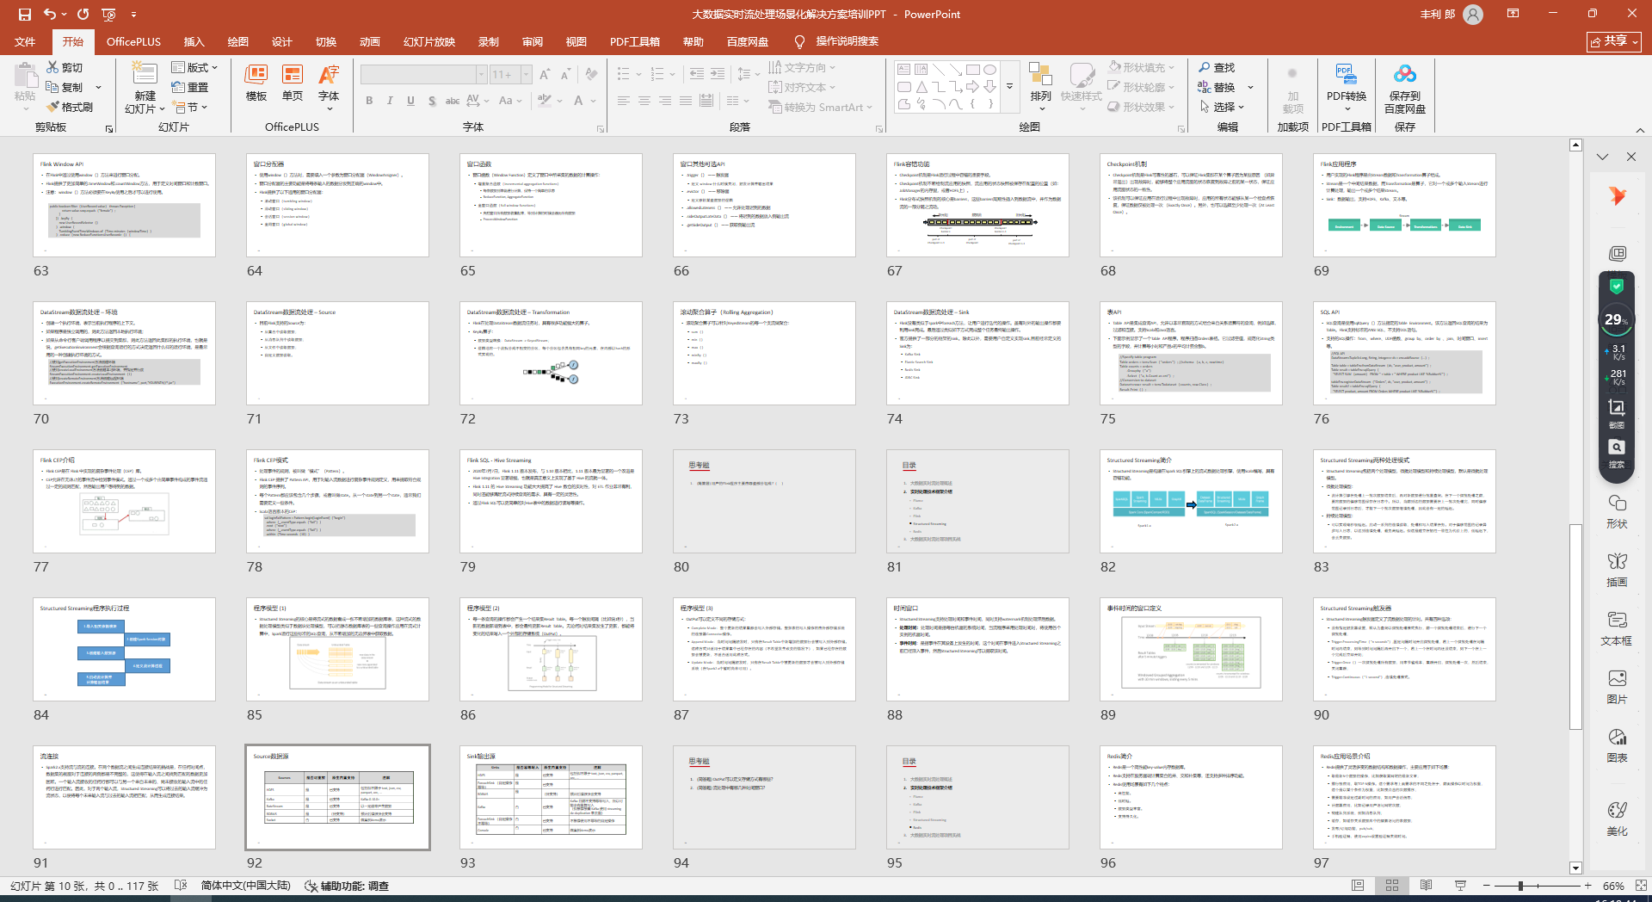Click the New Slide (新建幻灯片) icon
The width and height of the screenshot is (1652, 902).
145,75
